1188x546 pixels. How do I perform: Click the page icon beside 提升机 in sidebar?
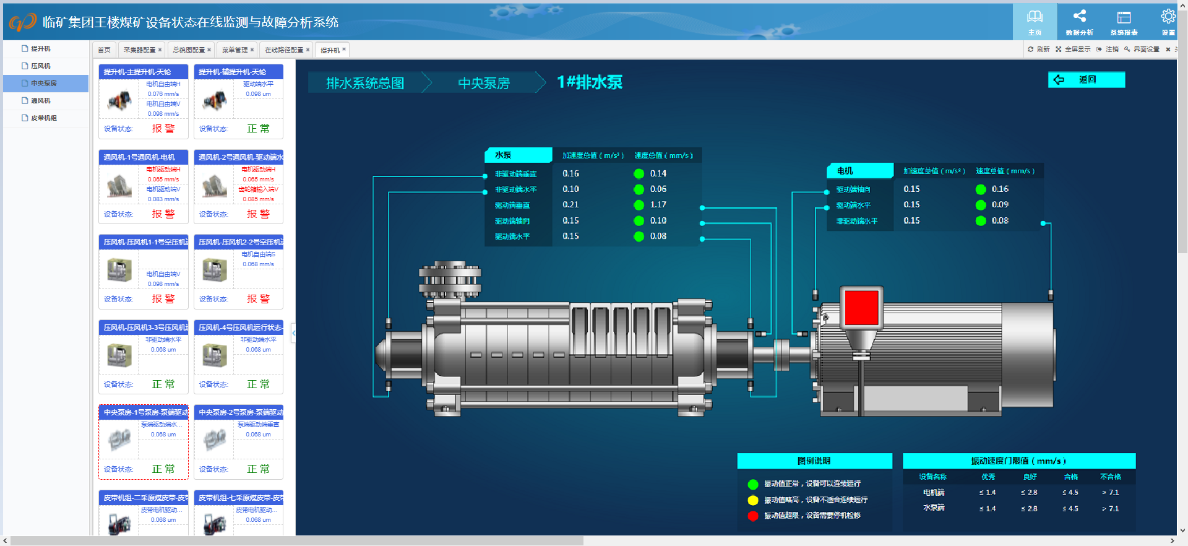pos(25,48)
